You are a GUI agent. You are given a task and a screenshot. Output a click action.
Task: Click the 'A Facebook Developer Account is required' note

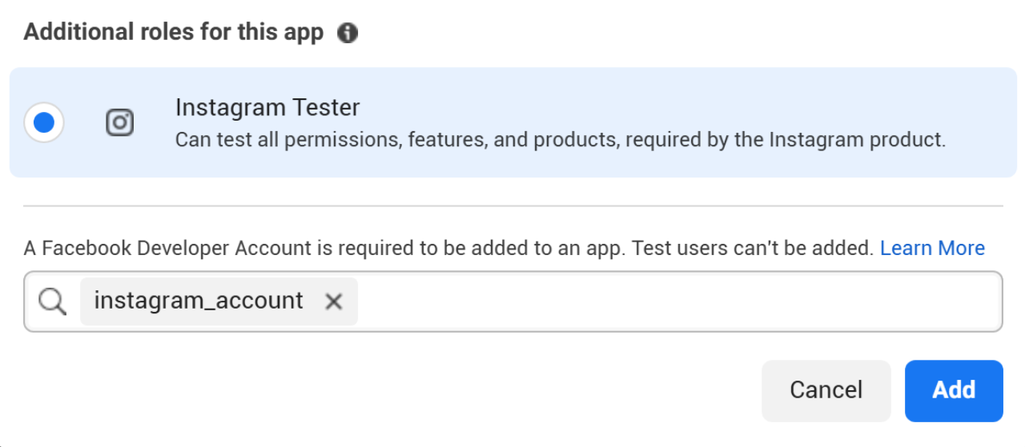(x=448, y=248)
